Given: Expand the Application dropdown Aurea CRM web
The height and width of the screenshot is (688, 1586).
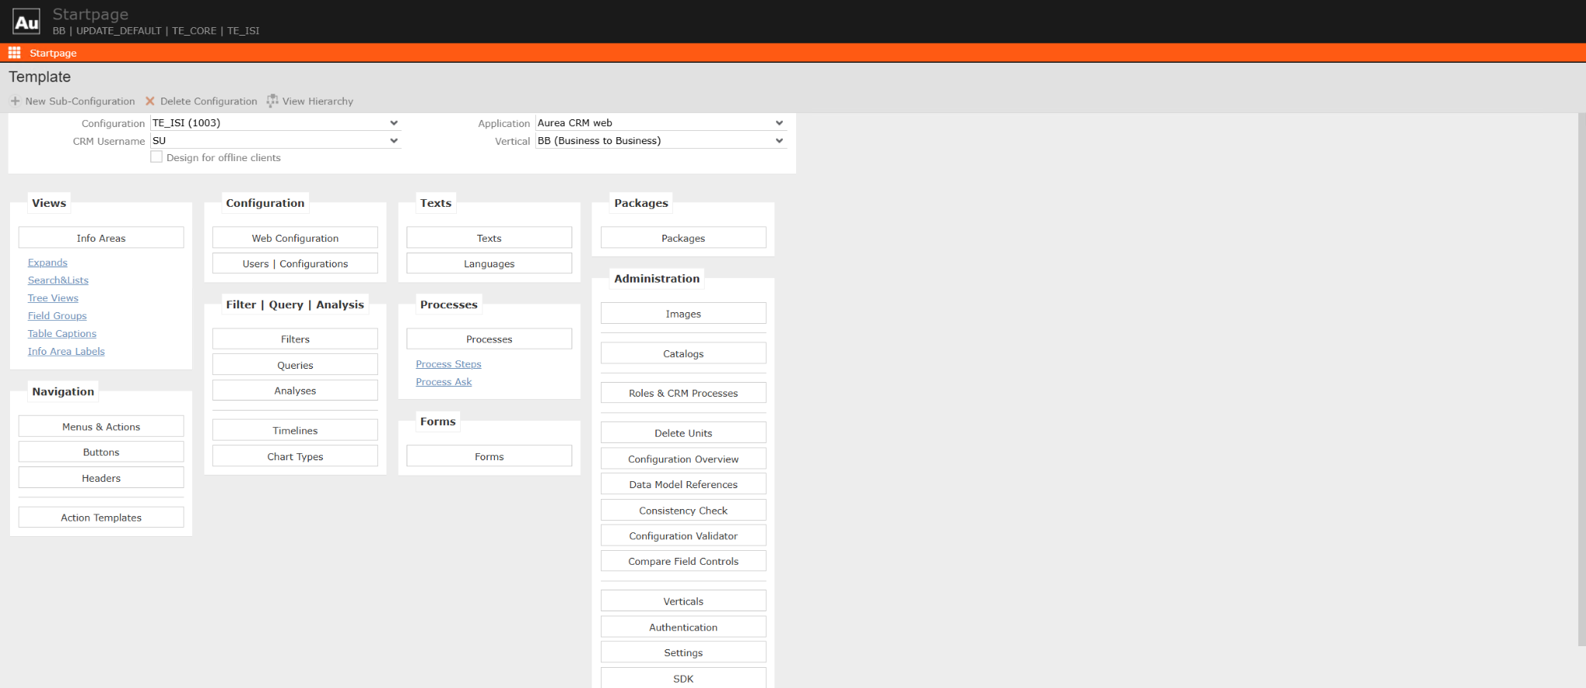Looking at the screenshot, I should [661, 123].
